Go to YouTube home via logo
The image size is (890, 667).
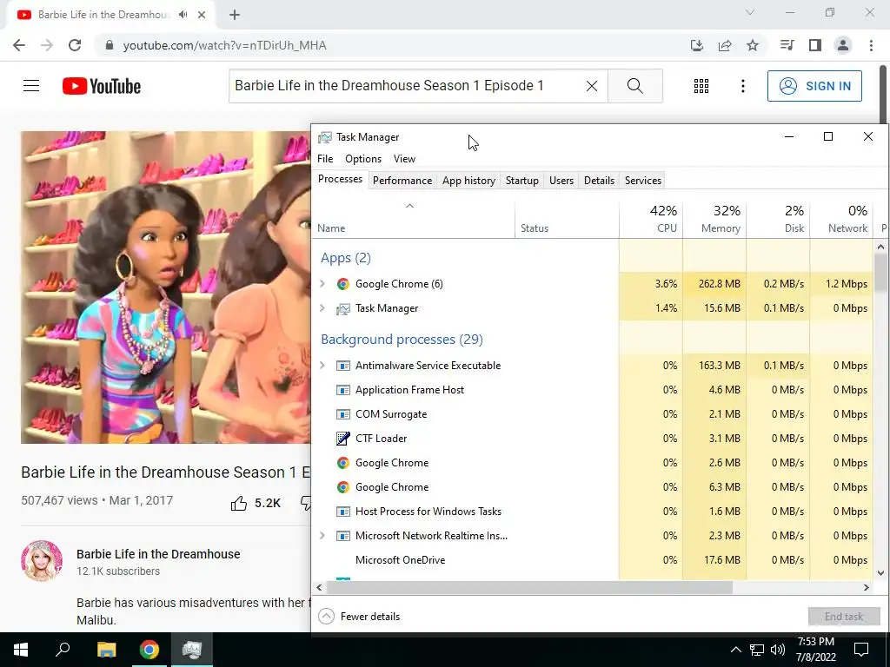(x=102, y=86)
